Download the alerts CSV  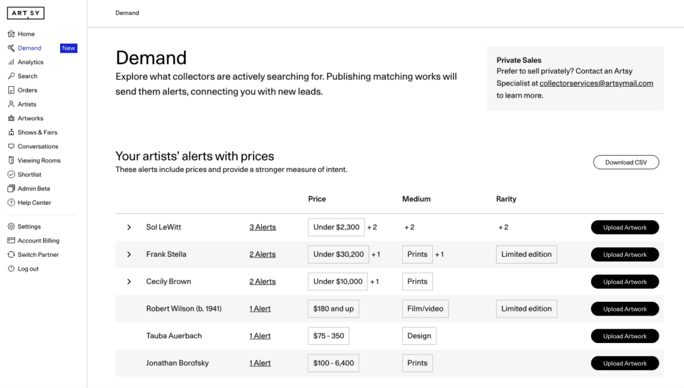tap(626, 162)
